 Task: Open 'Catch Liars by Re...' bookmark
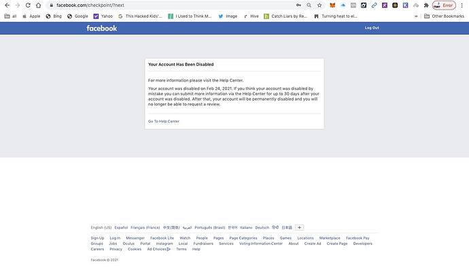pyautogui.click(x=285, y=16)
